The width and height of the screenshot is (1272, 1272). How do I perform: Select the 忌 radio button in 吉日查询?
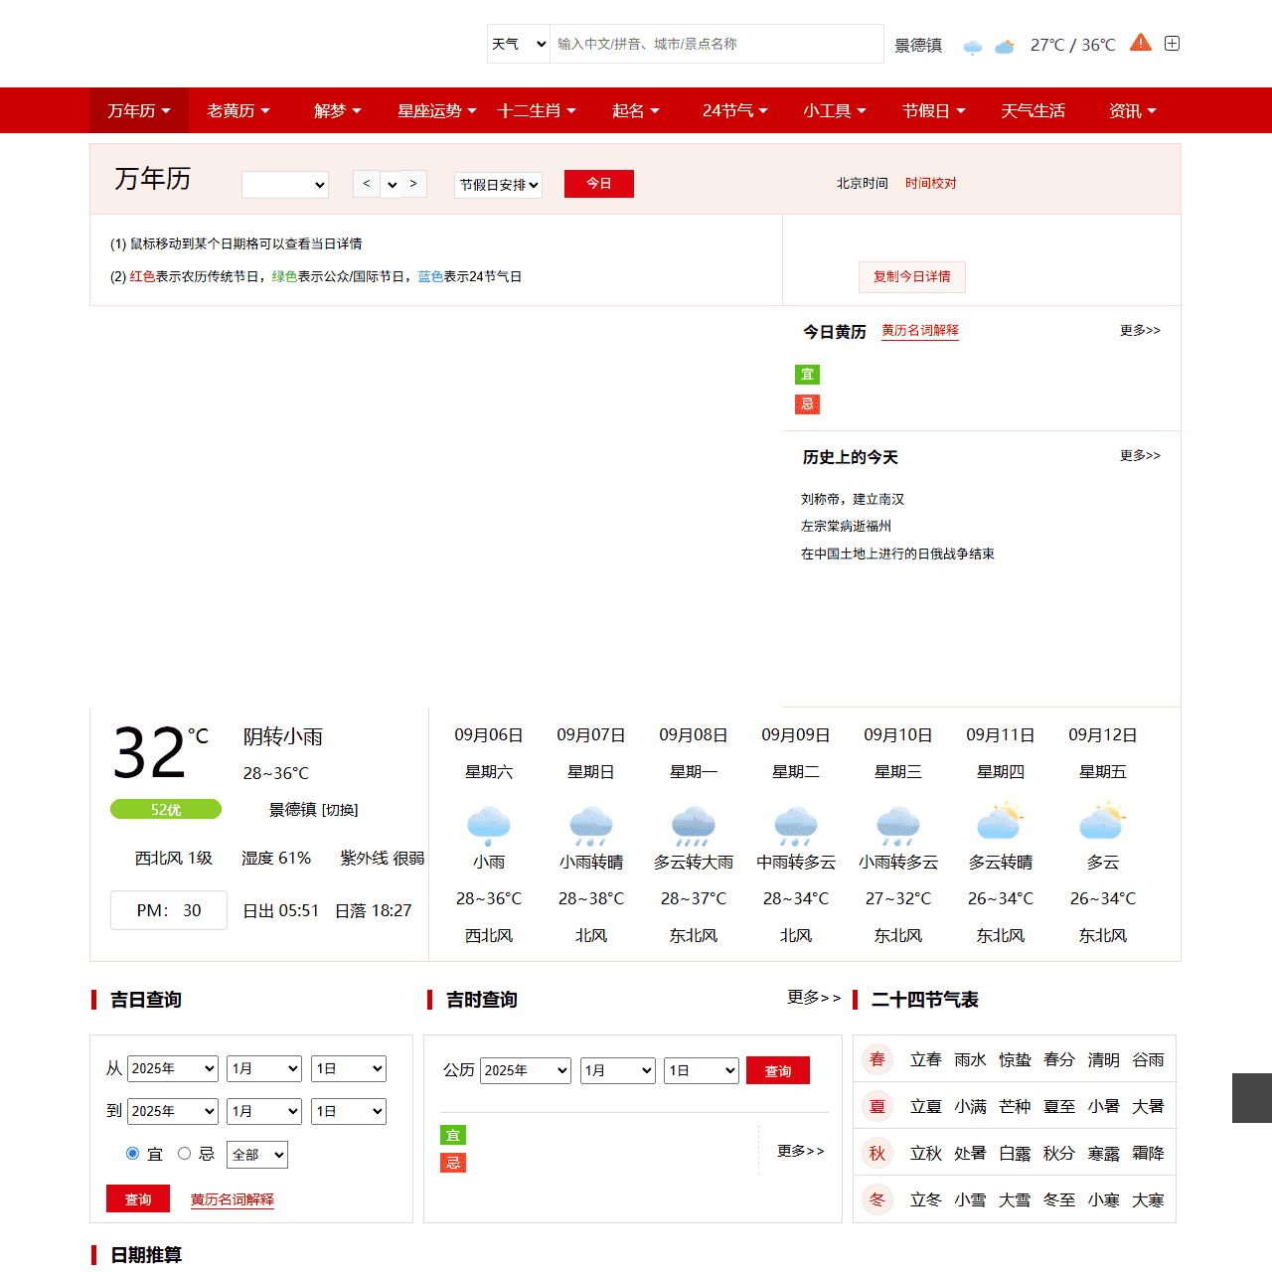[x=185, y=1153]
